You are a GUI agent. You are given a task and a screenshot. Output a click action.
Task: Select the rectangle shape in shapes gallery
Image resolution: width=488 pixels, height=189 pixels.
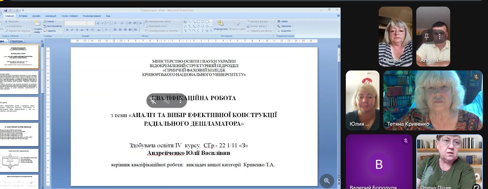tap(198, 22)
